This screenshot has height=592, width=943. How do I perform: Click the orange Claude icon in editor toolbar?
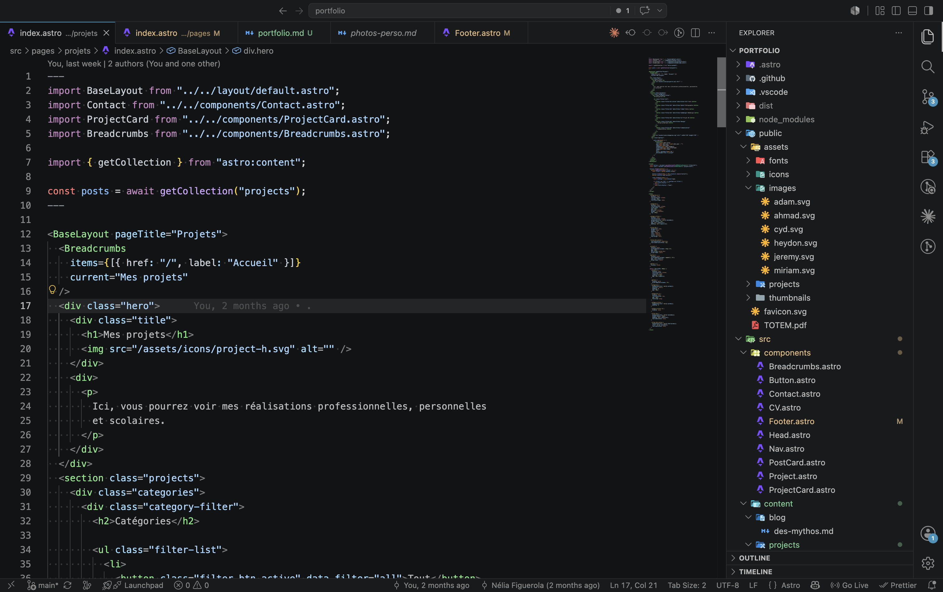click(614, 33)
